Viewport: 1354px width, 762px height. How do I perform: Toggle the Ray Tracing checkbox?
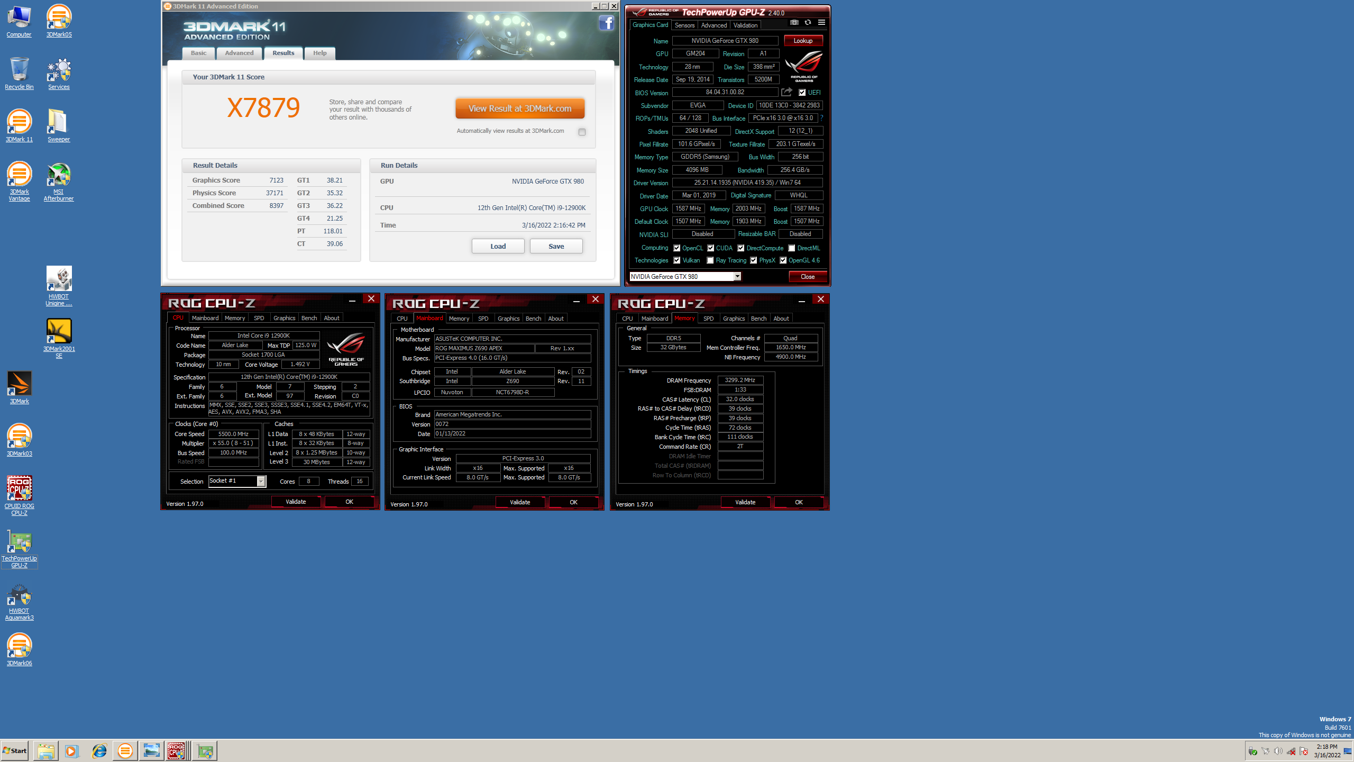pos(710,260)
